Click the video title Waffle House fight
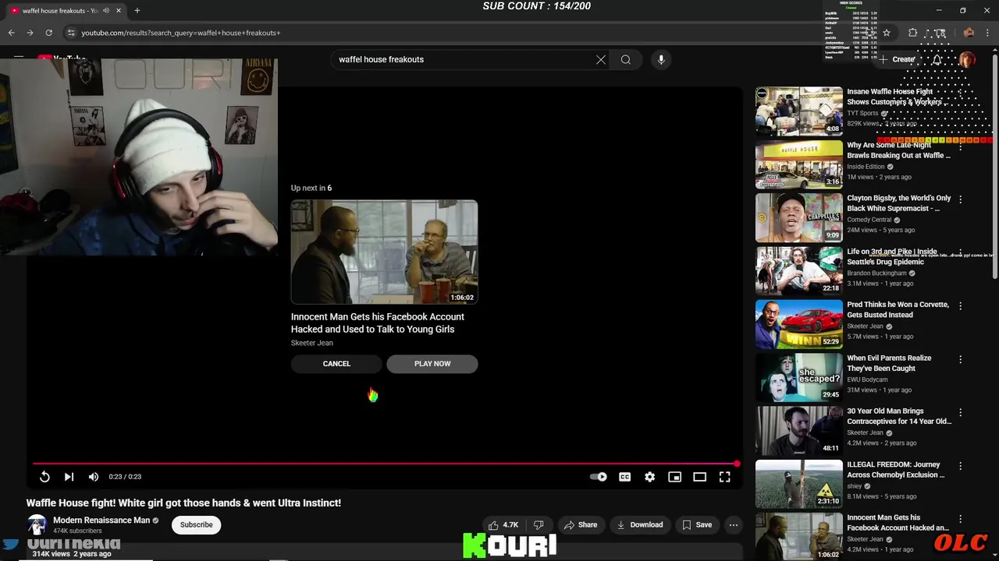Viewport: 999px width, 561px height. tap(183, 503)
